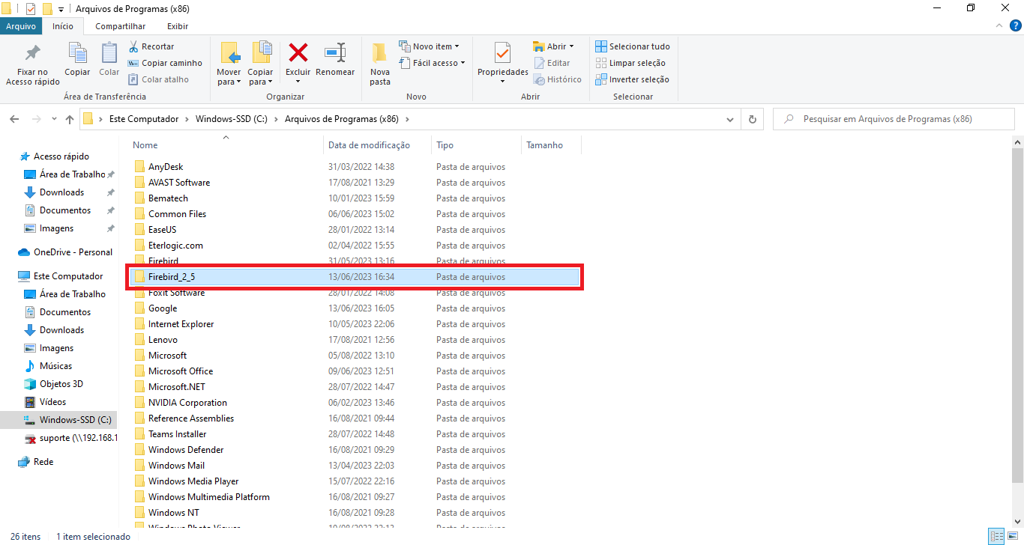Click the Nova pasta folder icon
1024x545 pixels.
click(380, 52)
